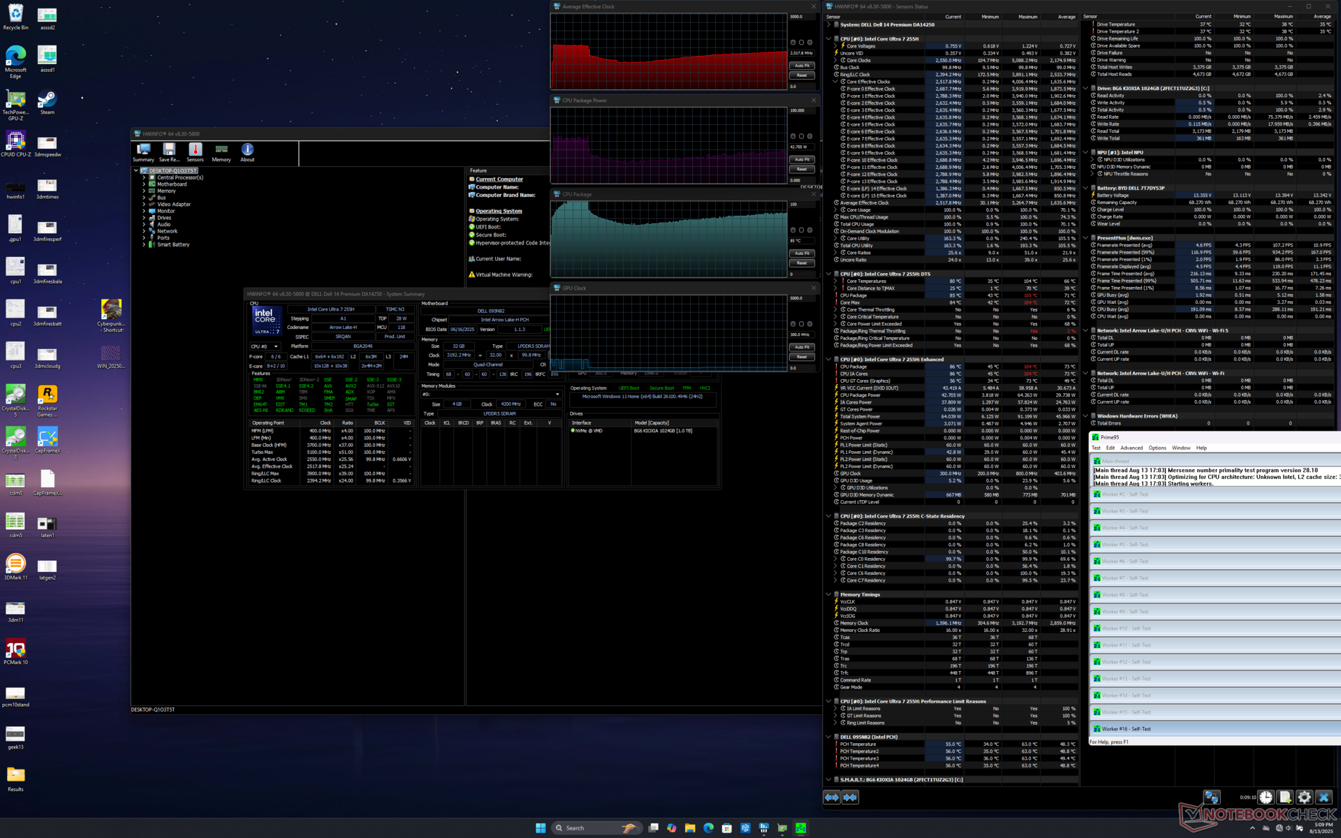Open CPUID CPU-Z desktop icon

(x=15, y=145)
